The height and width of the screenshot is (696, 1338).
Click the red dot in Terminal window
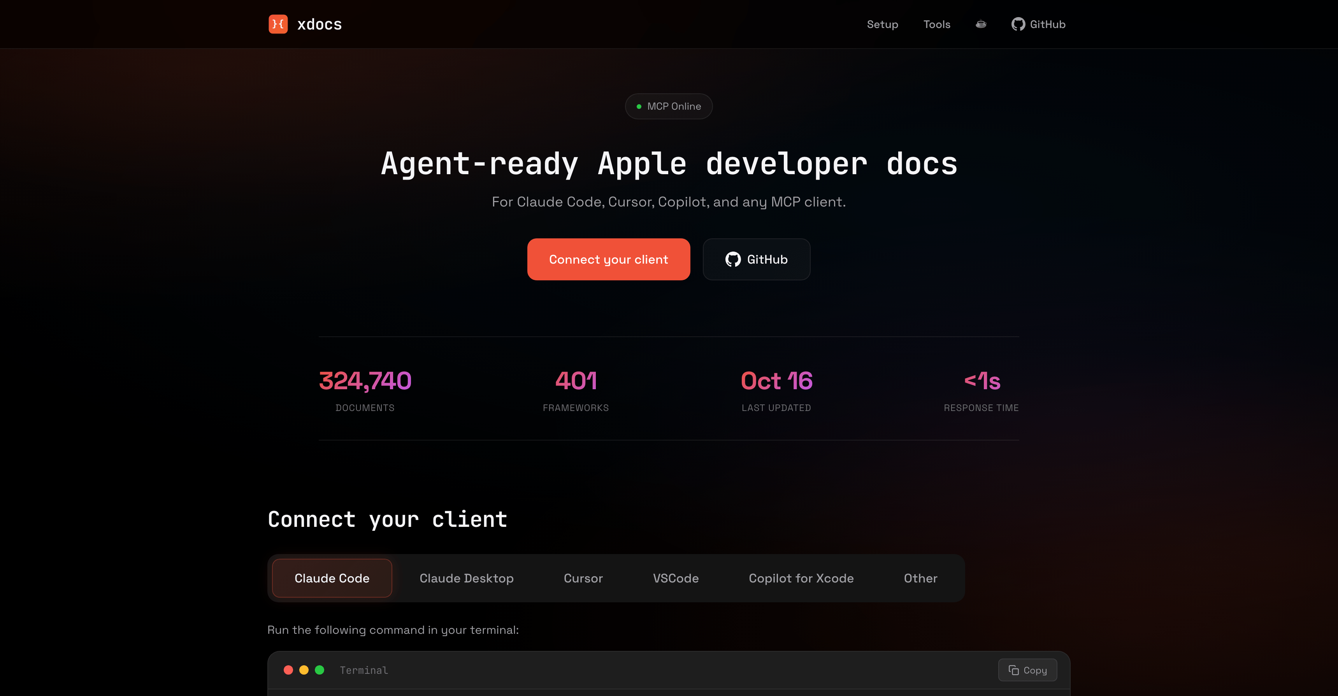point(288,670)
